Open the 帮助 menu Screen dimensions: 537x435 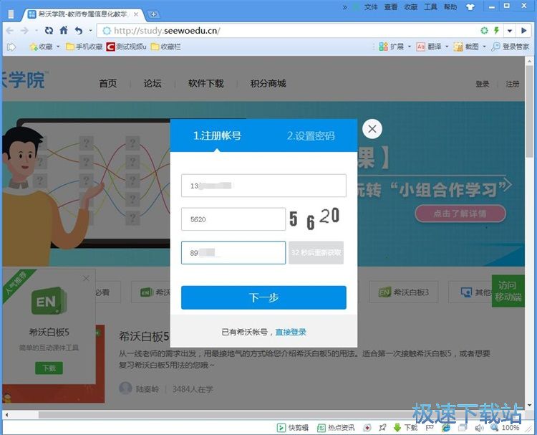[x=450, y=7]
